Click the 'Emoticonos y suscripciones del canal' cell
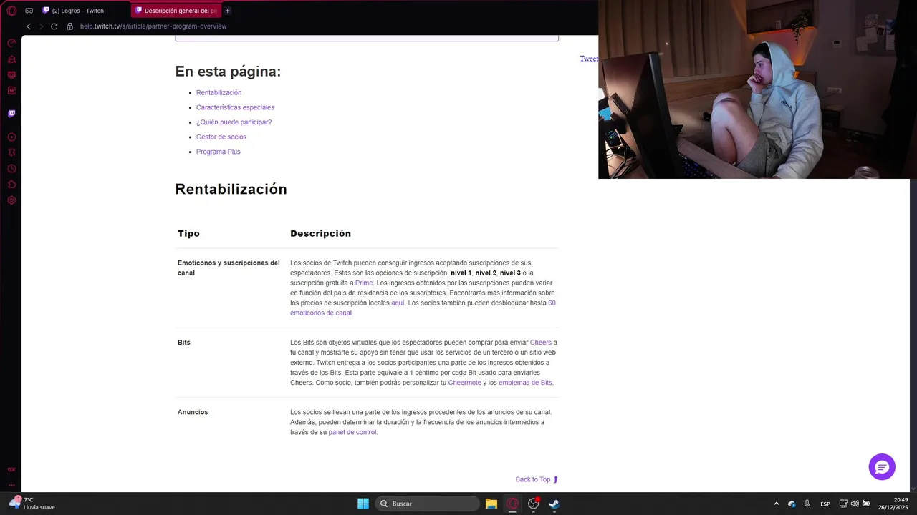The image size is (917, 515). pyautogui.click(x=229, y=268)
